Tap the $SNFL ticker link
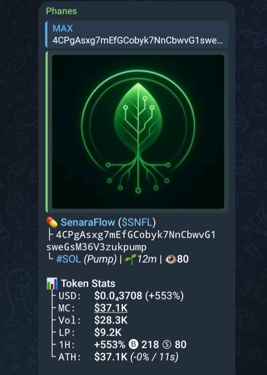 [x=137, y=223]
